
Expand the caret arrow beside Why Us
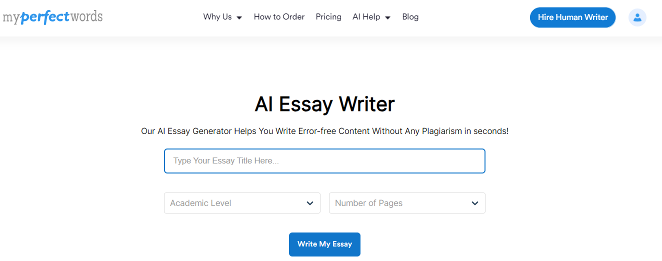[x=239, y=17]
